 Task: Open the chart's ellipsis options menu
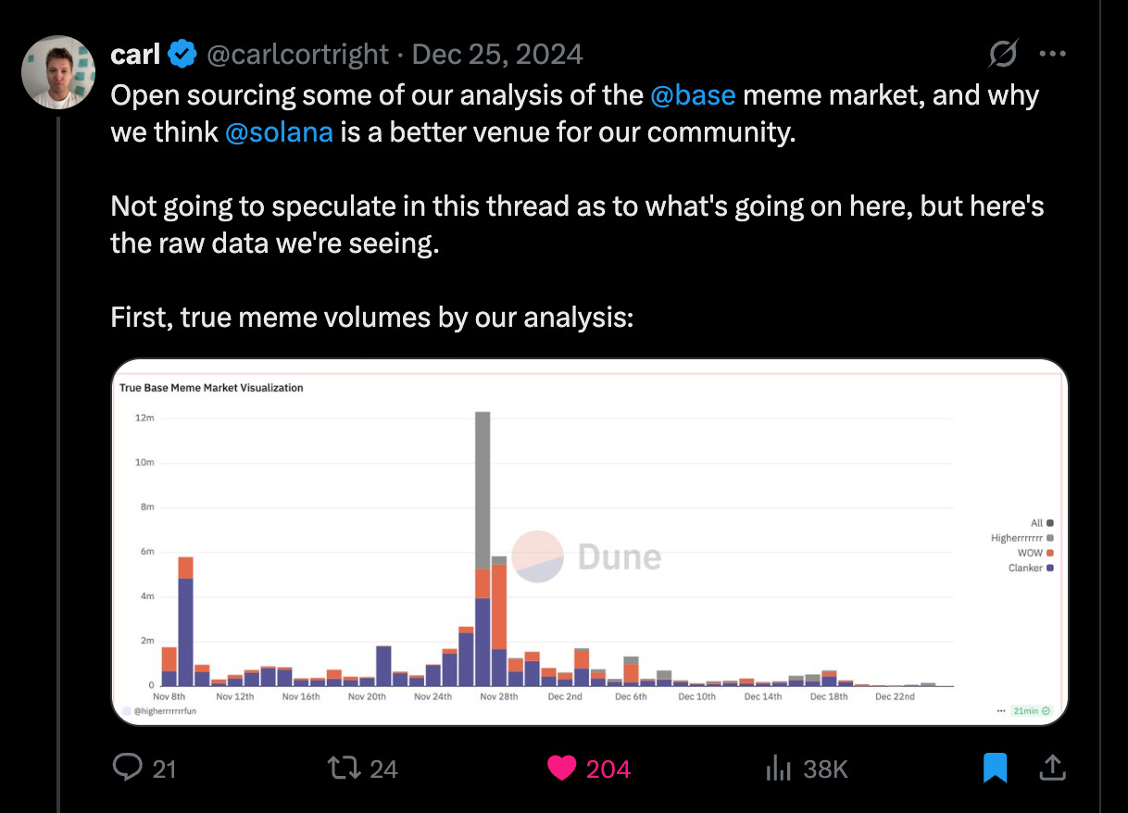(1000, 710)
